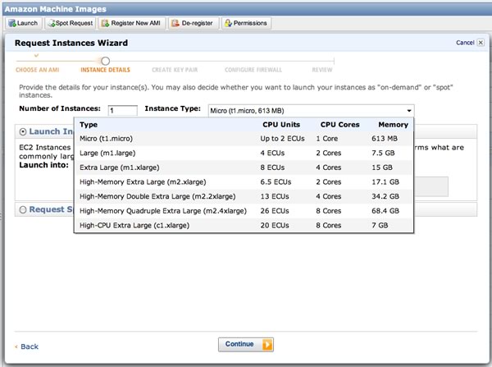The image size is (492, 367).
Task: Click the Permissions toolbar icon
Action: point(228,23)
